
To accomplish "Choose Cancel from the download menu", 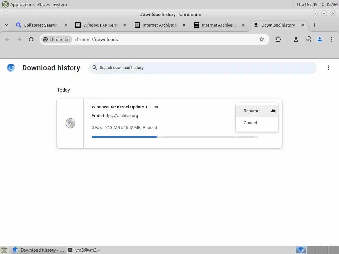I will [257, 123].
